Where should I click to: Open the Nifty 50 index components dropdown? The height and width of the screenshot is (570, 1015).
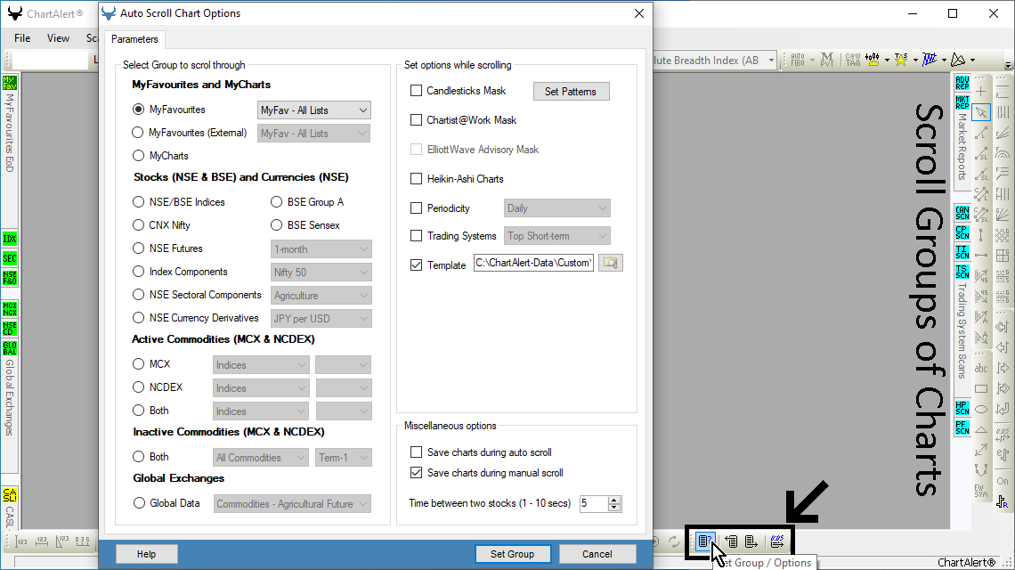[x=321, y=272]
